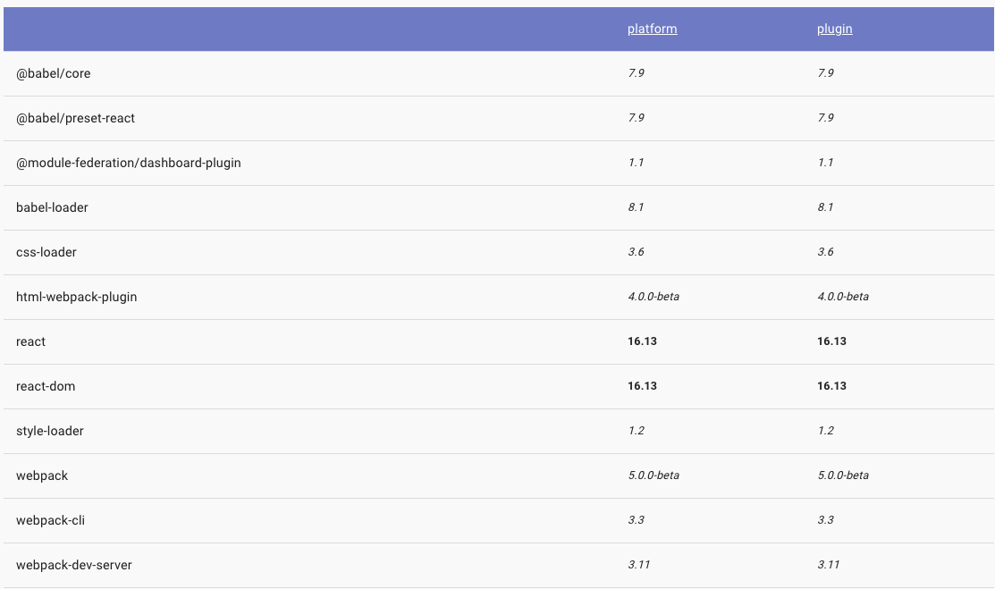
Task: Click platform version 3.6 for css-loader
Action: (x=636, y=252)
